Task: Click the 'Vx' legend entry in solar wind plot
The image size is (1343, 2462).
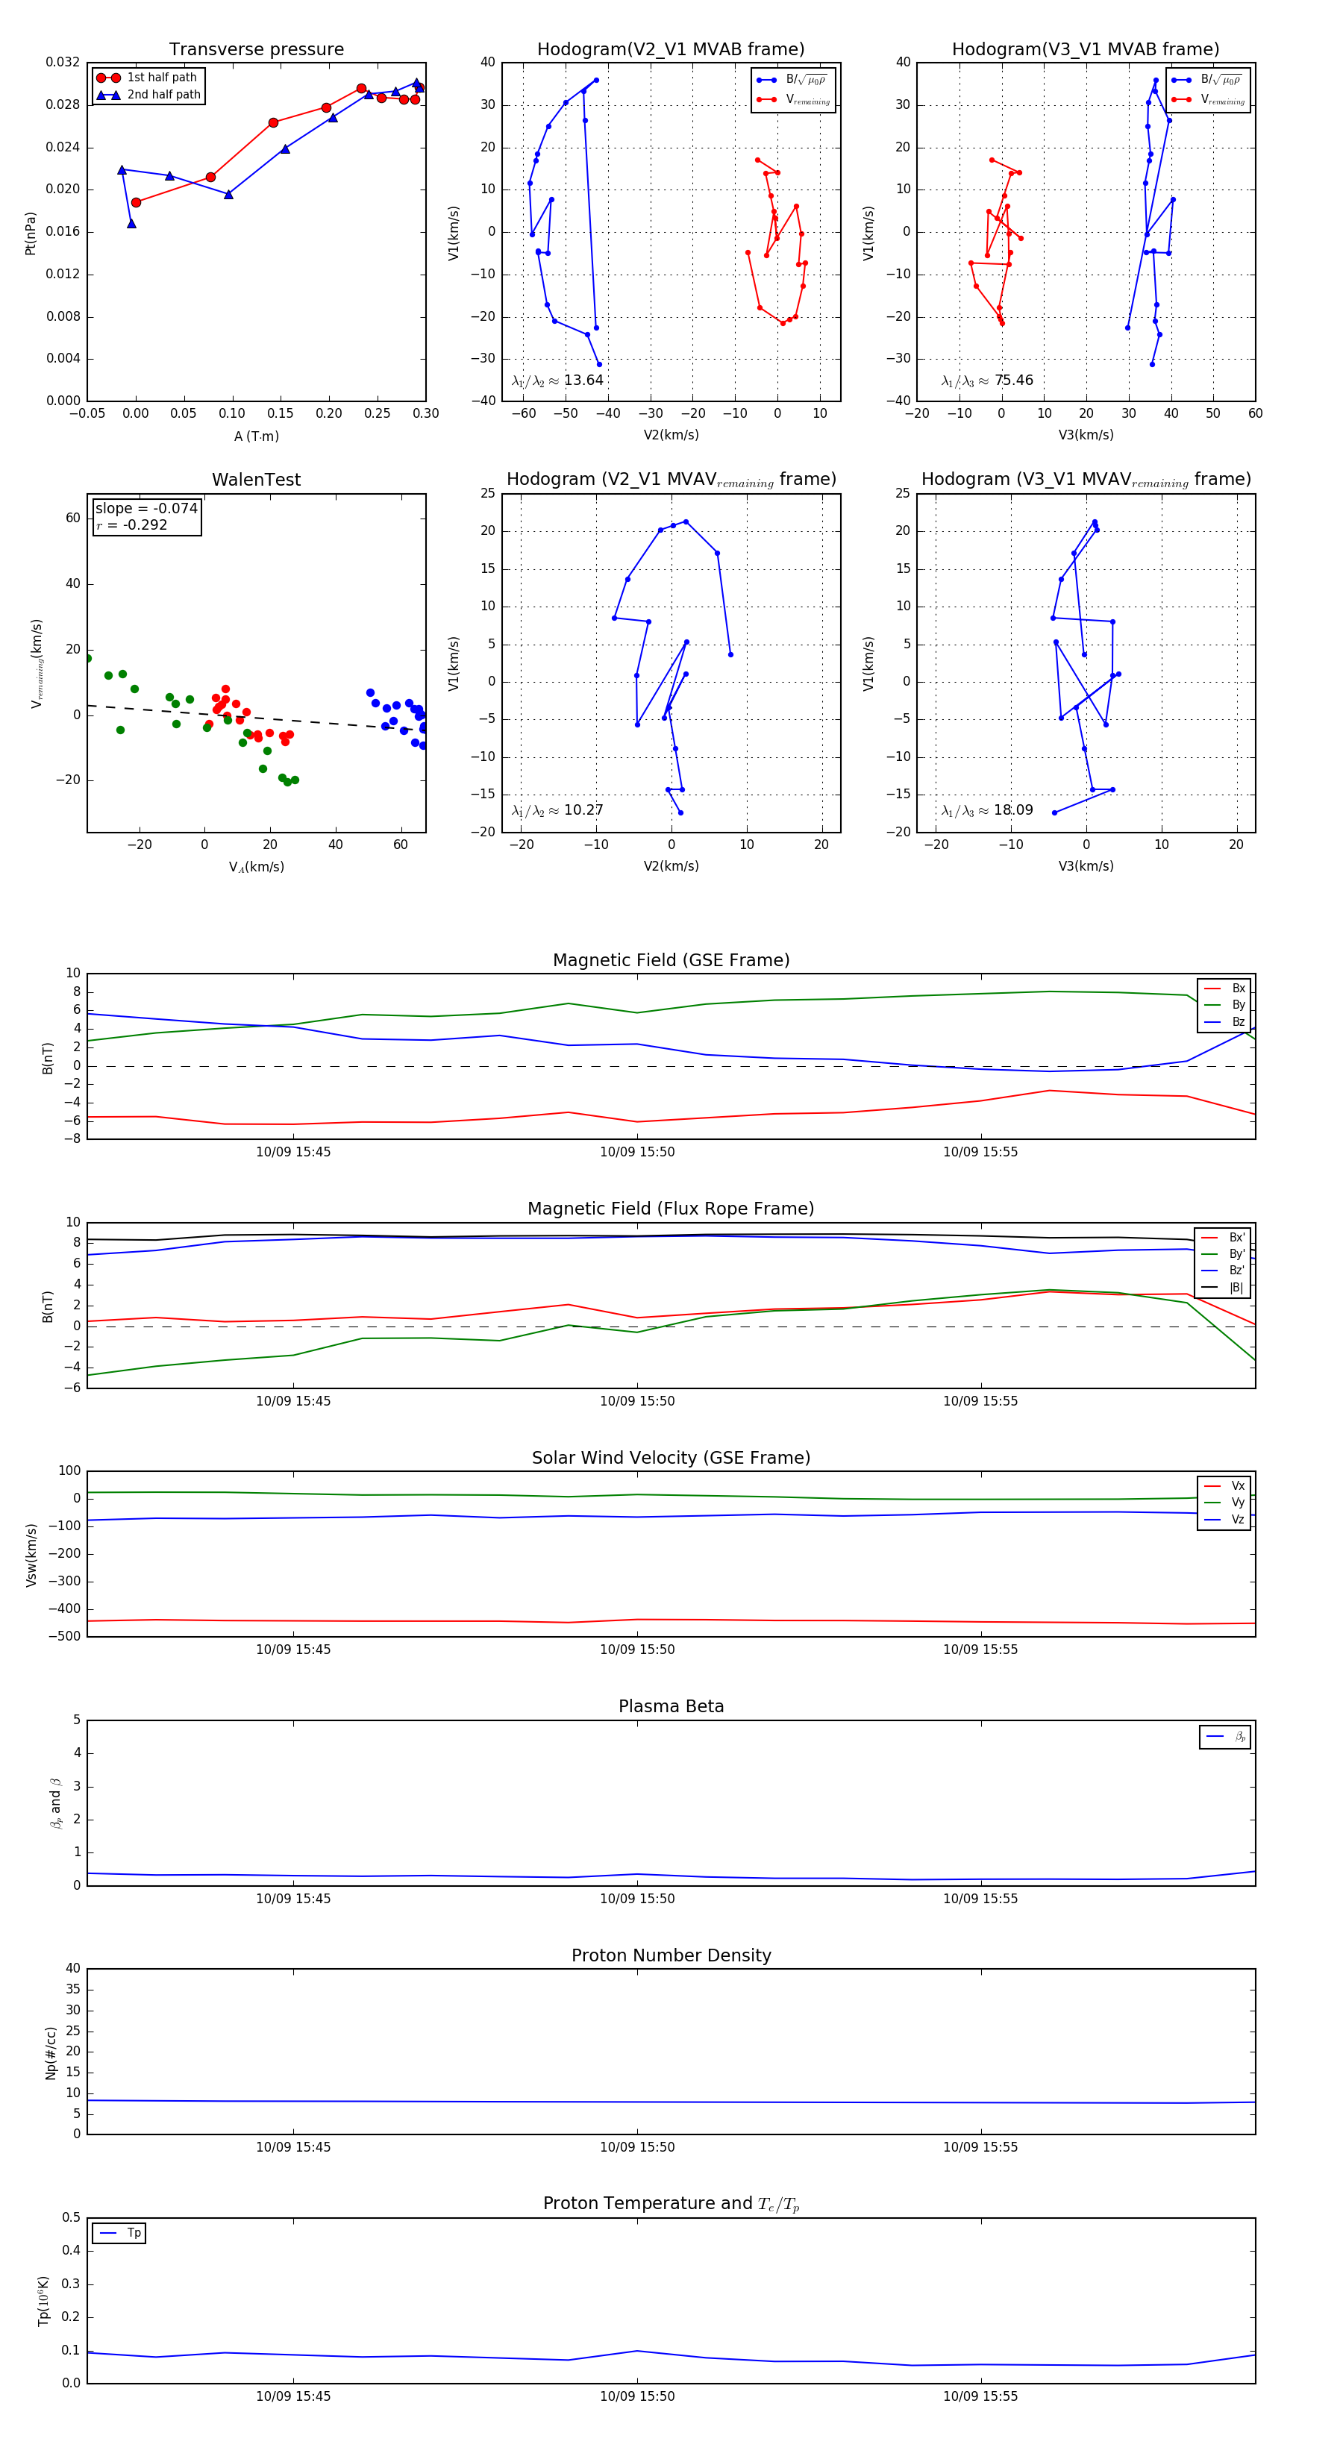Action: click(x=1224, y=1486)
